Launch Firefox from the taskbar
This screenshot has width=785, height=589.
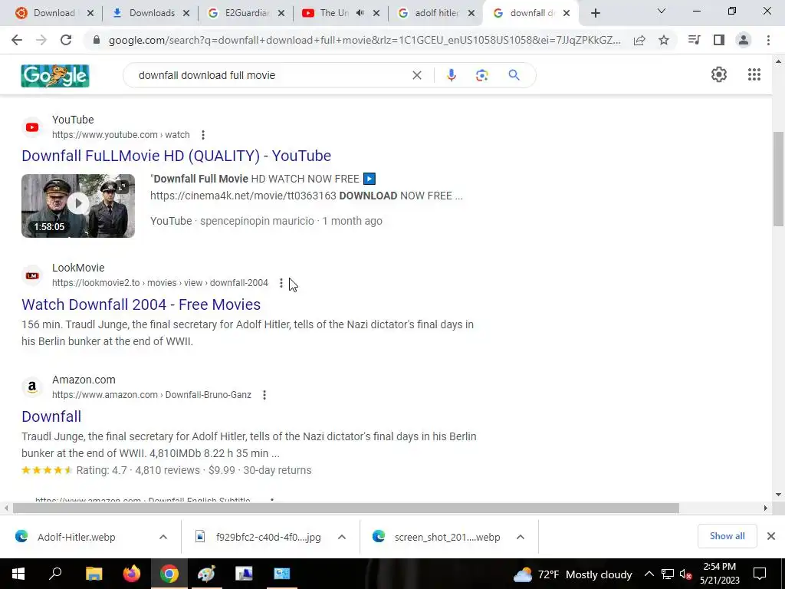click(x=132, y=574)
